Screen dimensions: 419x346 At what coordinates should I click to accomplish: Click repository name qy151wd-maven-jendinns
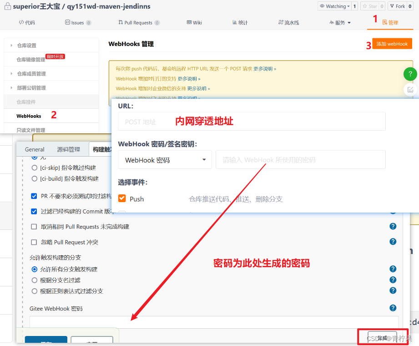(x=108, y=6)
